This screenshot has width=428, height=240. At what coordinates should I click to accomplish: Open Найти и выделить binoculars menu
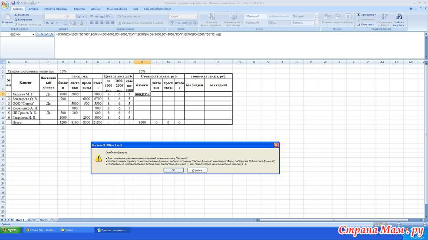coord(399,19)
